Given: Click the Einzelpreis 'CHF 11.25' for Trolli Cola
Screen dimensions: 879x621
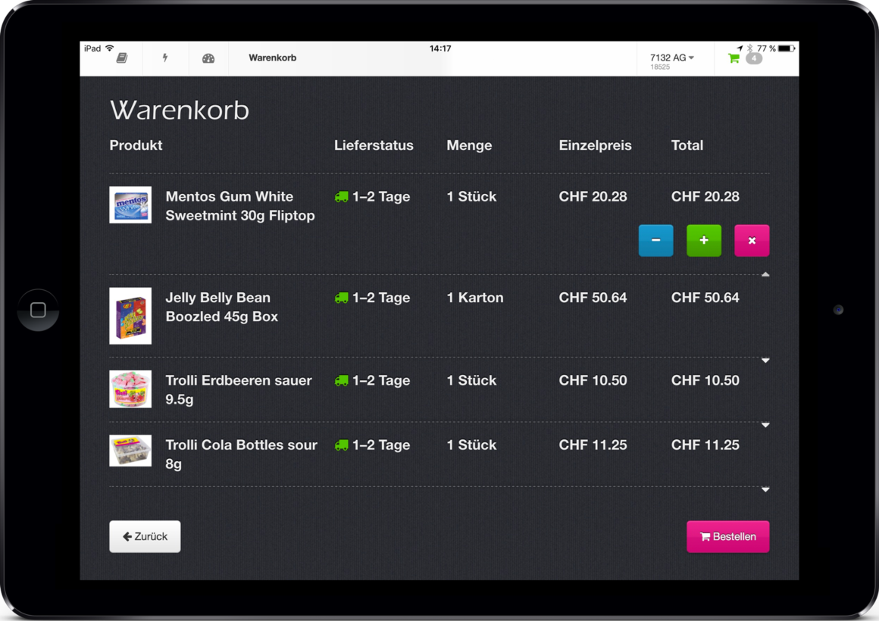Looking at the screenshot, I should [593, 445].
